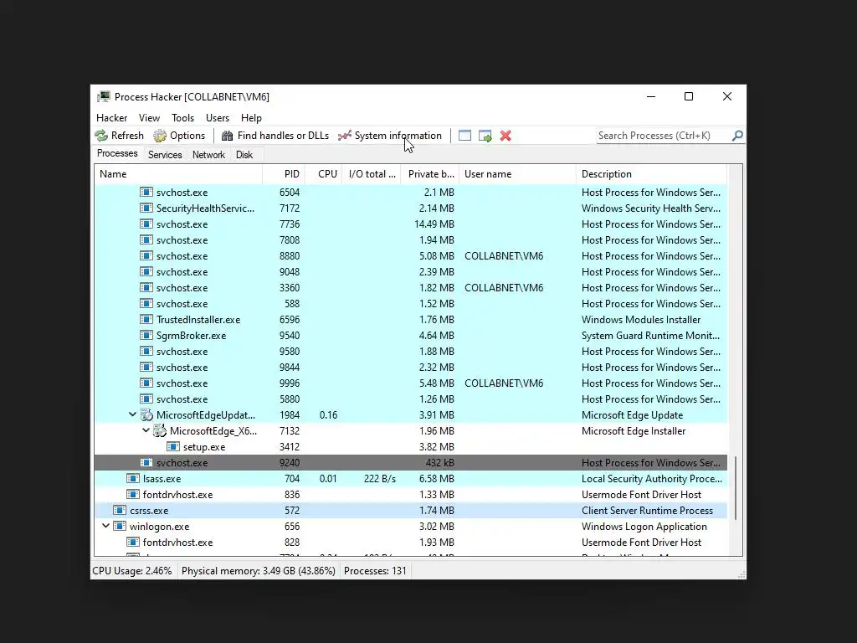Click the Client Server Runtime Process description
This screenshot has width=857, height=643.
[x=647, y=510]
